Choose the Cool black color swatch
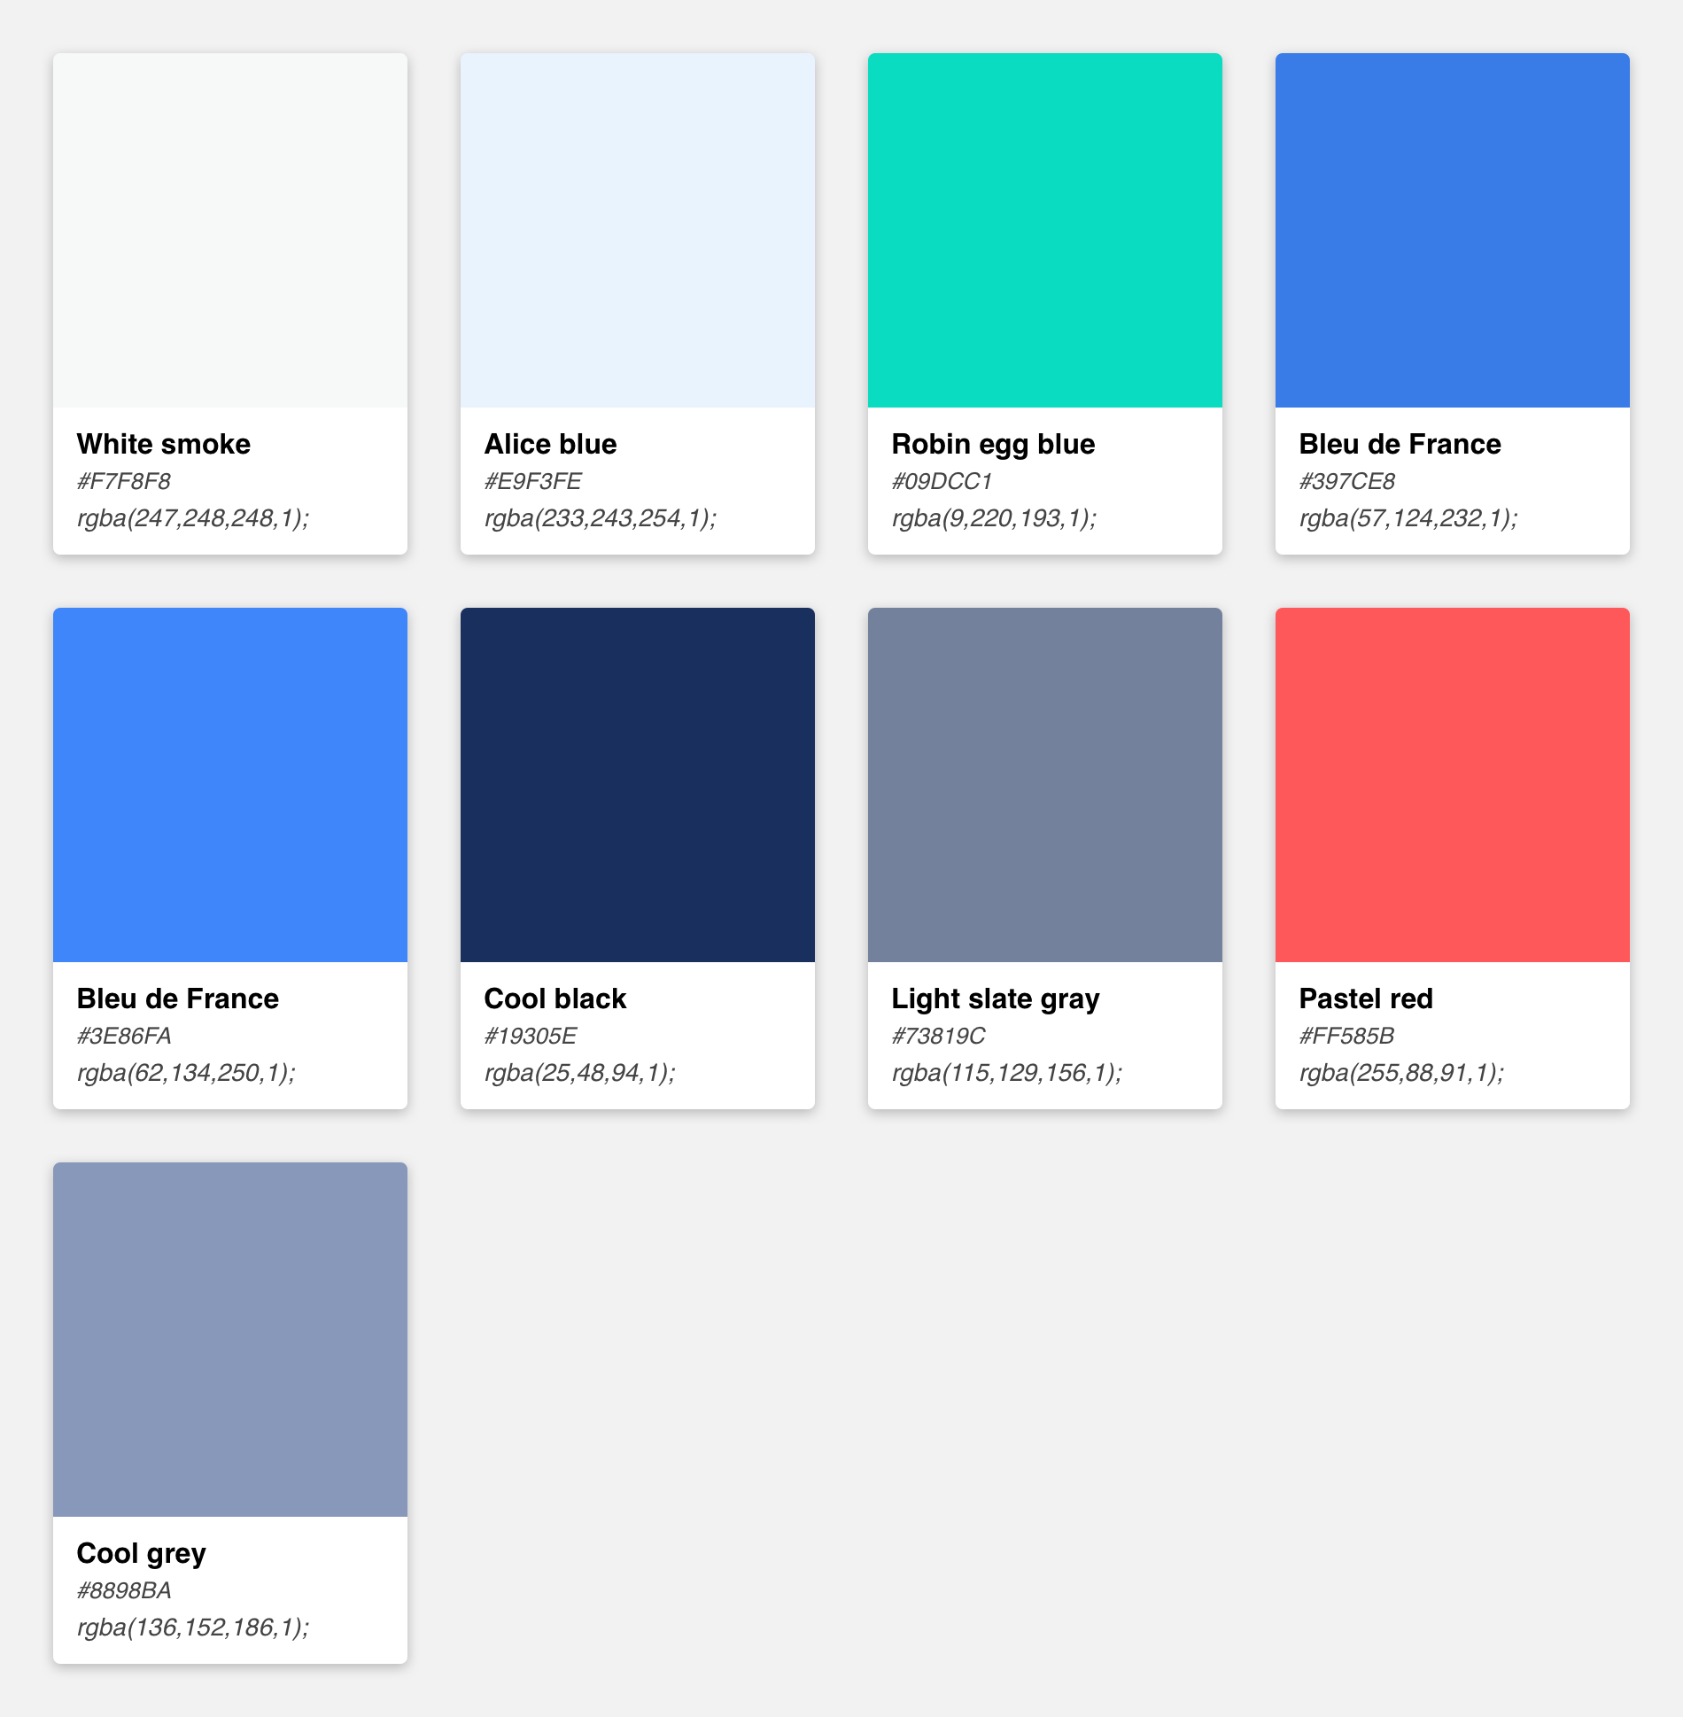Viewport: 1683px width, 1717px height. tap(638, 785)
